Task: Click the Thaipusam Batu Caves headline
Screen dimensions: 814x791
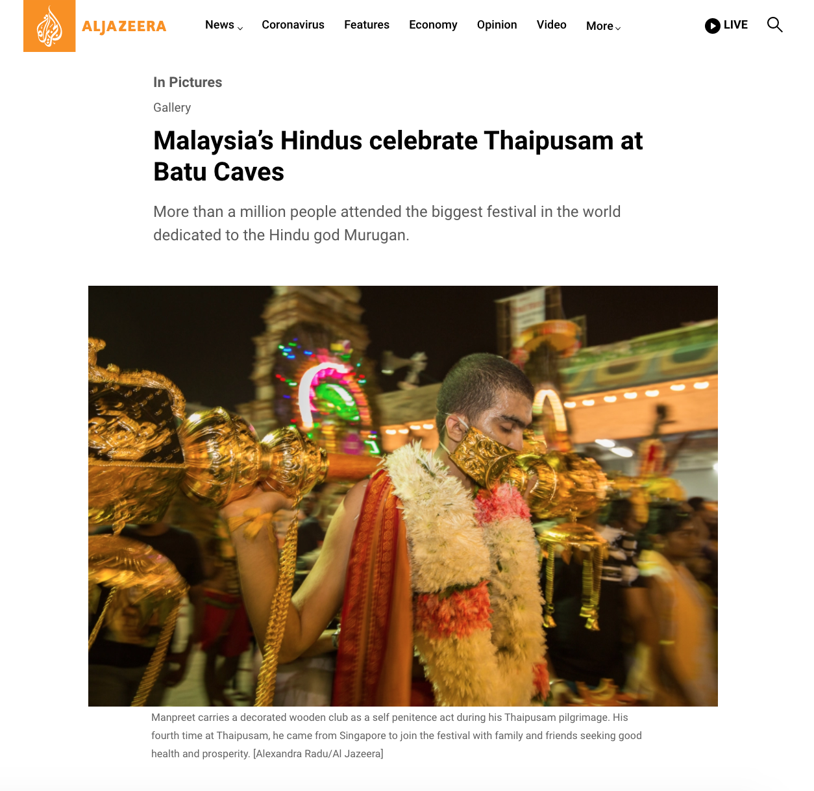Action: pos(398,157)
